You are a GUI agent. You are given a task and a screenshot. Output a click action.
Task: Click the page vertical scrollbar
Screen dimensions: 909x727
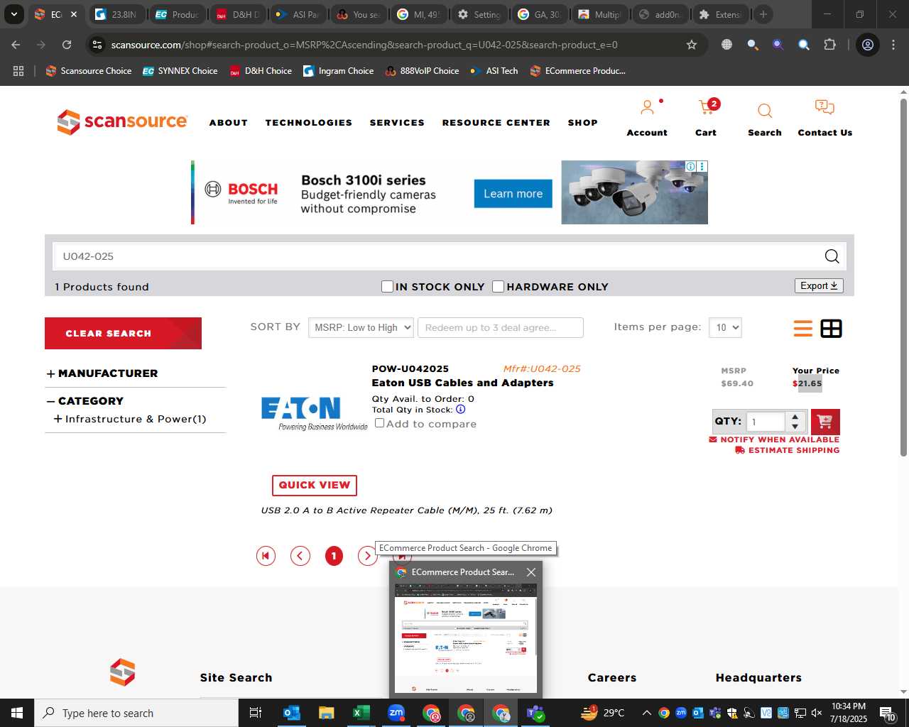click(903, 277)
